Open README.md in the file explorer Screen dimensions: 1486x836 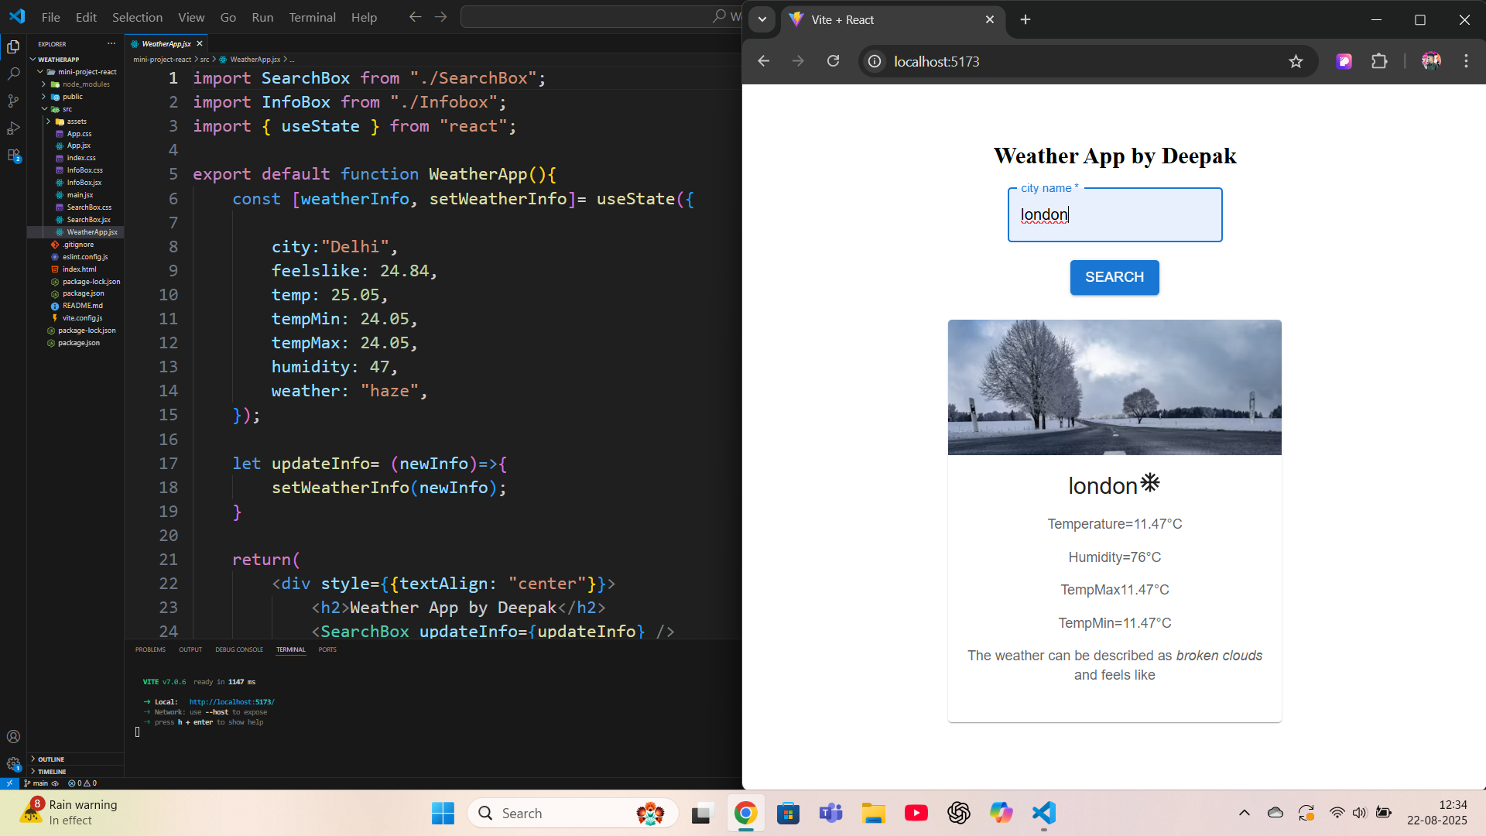pos(82,306)
